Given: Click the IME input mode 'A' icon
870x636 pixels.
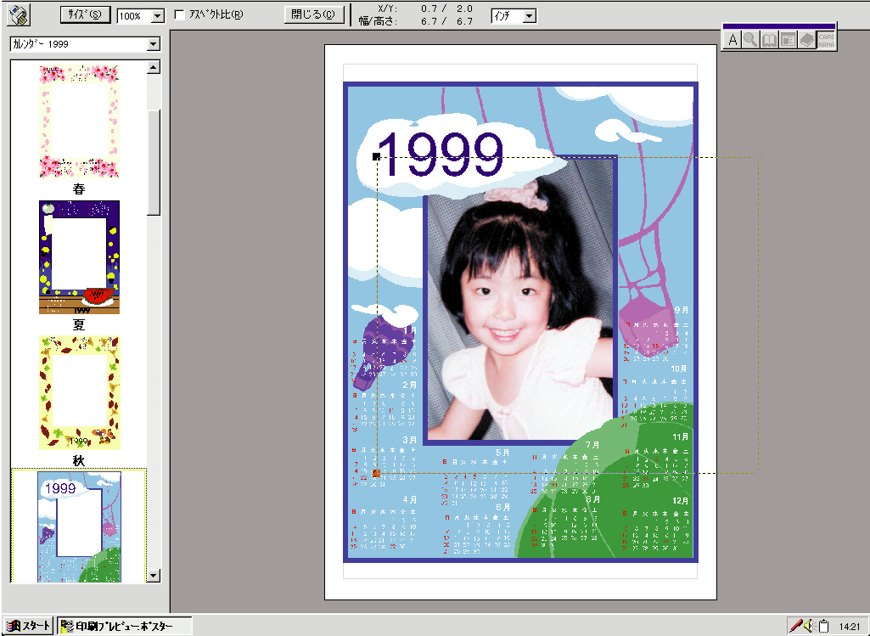Looking at the screenshot, I should click(x=732, y=39).
